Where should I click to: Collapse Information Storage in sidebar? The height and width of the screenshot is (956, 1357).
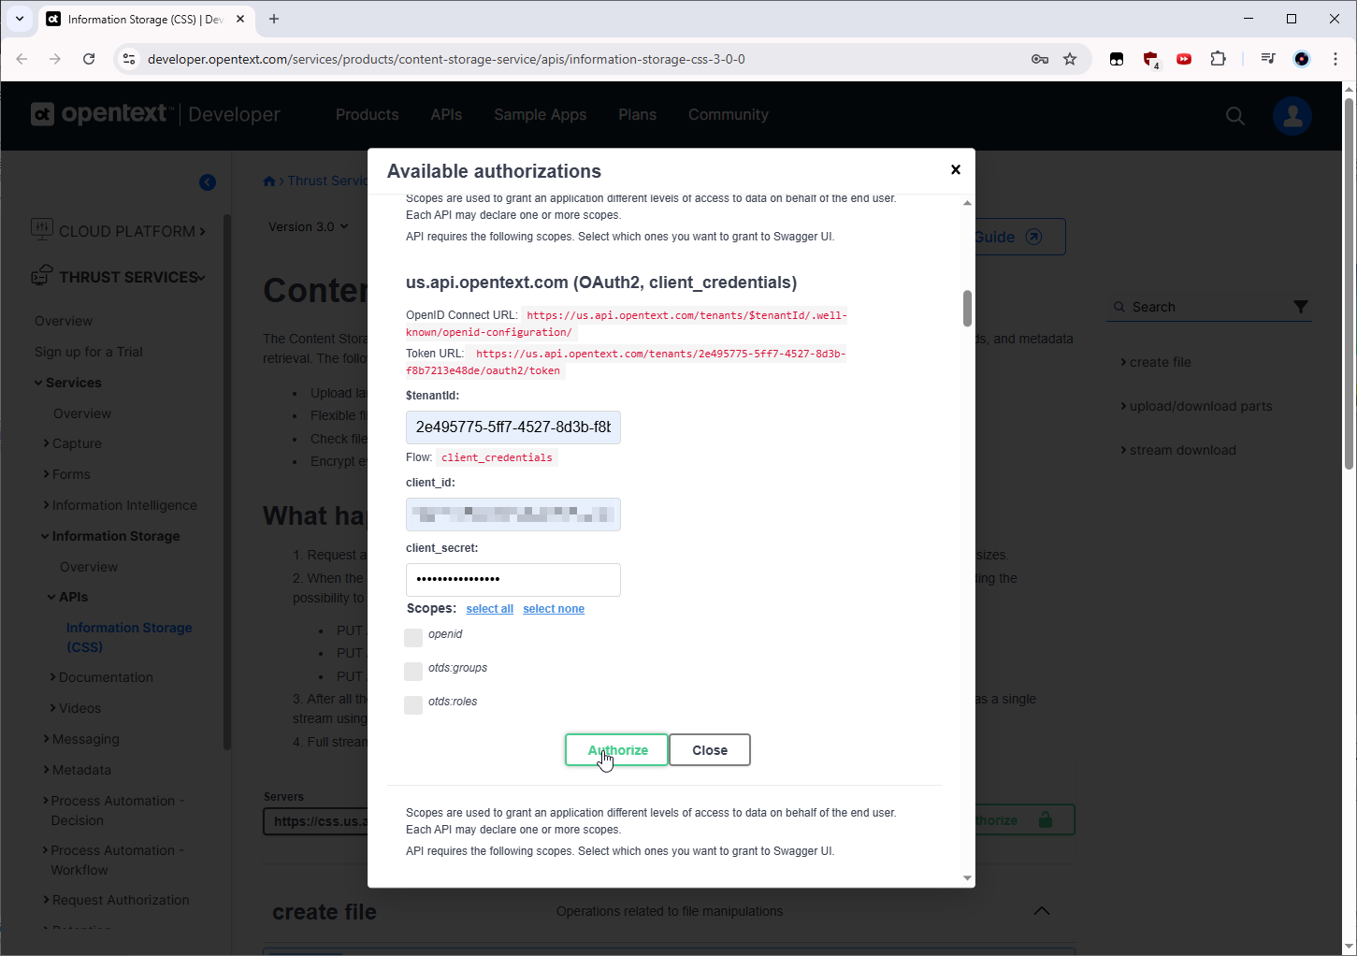110,536
